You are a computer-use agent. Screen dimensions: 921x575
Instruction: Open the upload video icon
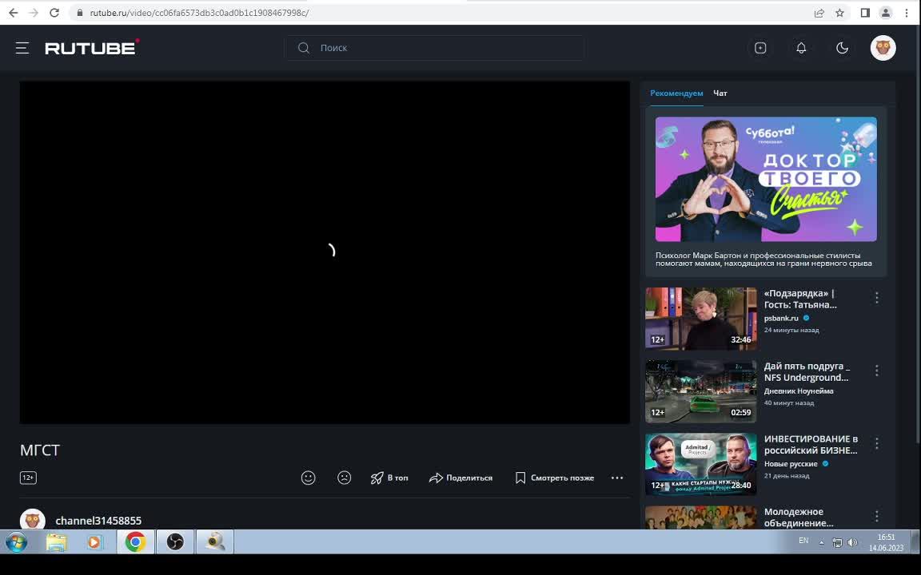pyautogui.click(x=760, y=48)
